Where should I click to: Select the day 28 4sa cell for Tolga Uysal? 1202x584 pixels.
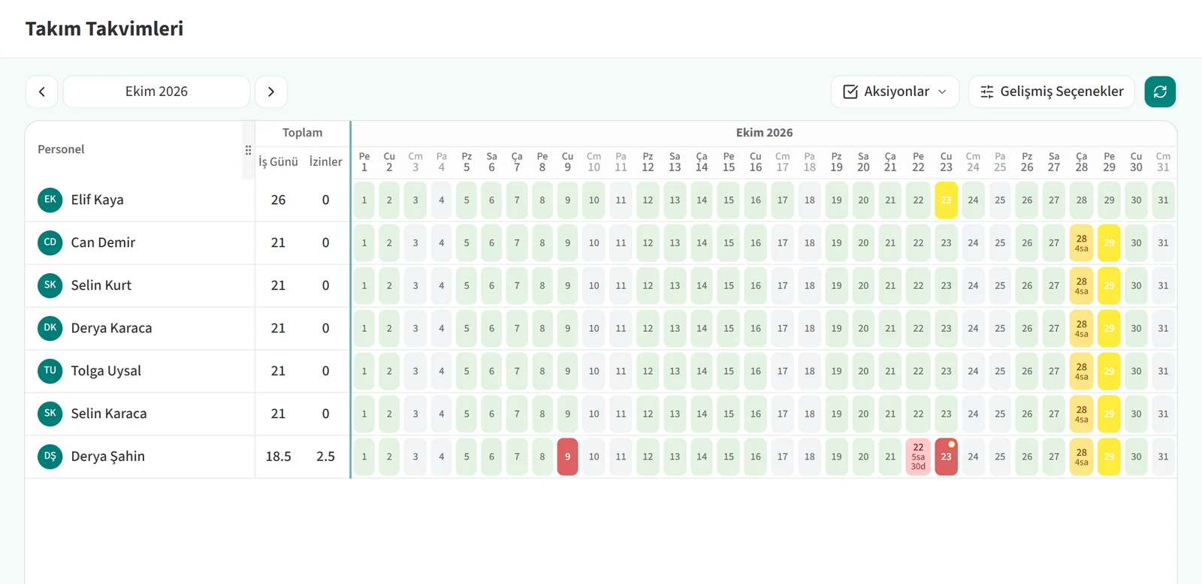(x=1081, y=372)
